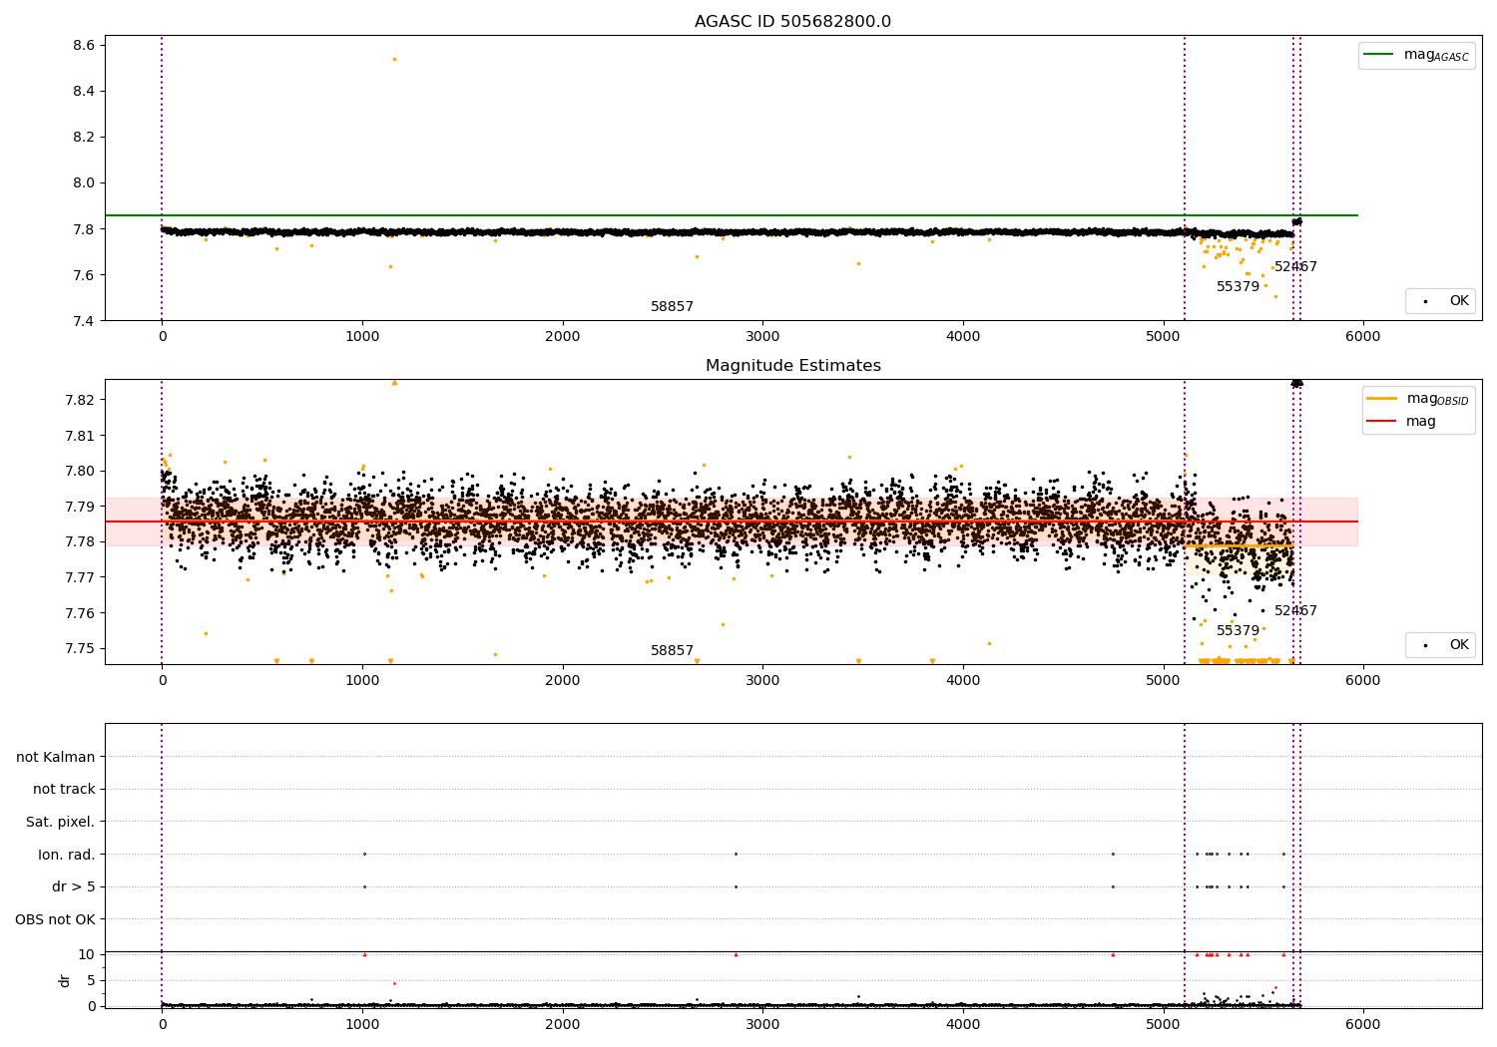Click the 'Sat. pixel.' axis label

61,822
